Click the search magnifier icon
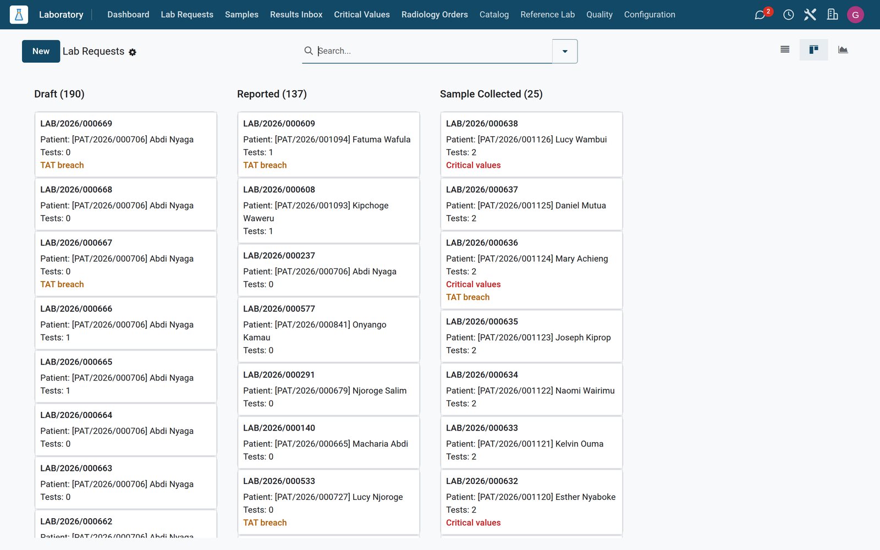Viewport: 880px width, 550px height. point(309,51)
